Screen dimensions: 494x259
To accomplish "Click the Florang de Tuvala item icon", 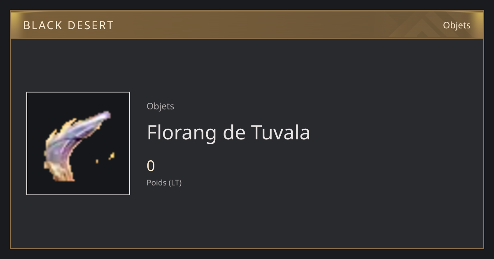I will click(78, 143).
